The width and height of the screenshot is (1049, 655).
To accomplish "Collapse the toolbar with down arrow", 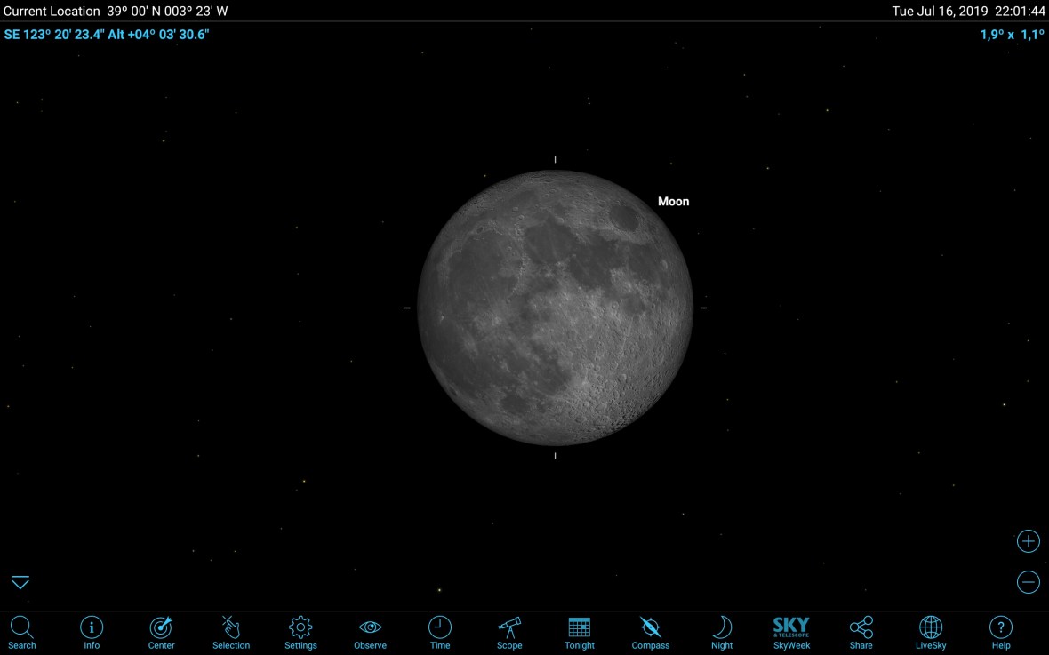I will point(20,583).
